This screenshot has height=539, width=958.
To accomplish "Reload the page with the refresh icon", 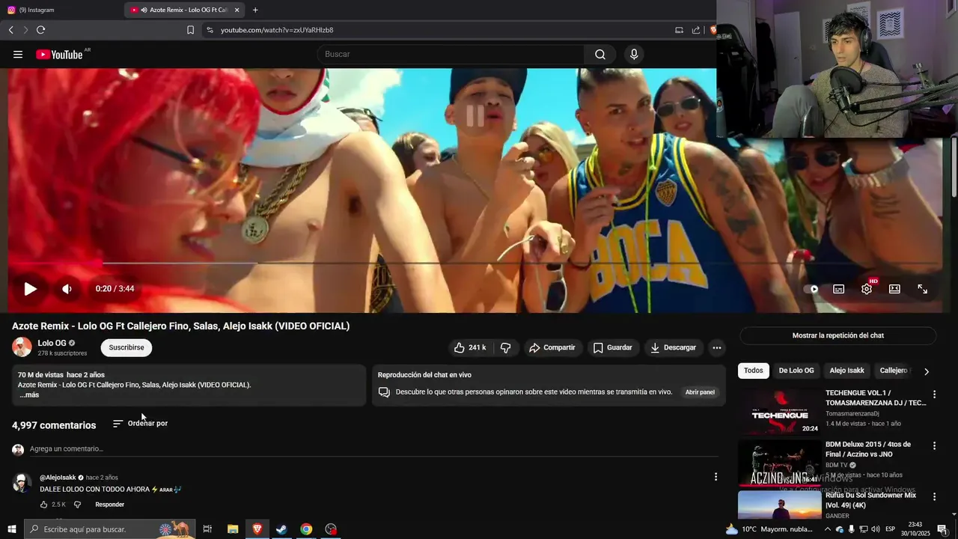I will click(40, 30).
